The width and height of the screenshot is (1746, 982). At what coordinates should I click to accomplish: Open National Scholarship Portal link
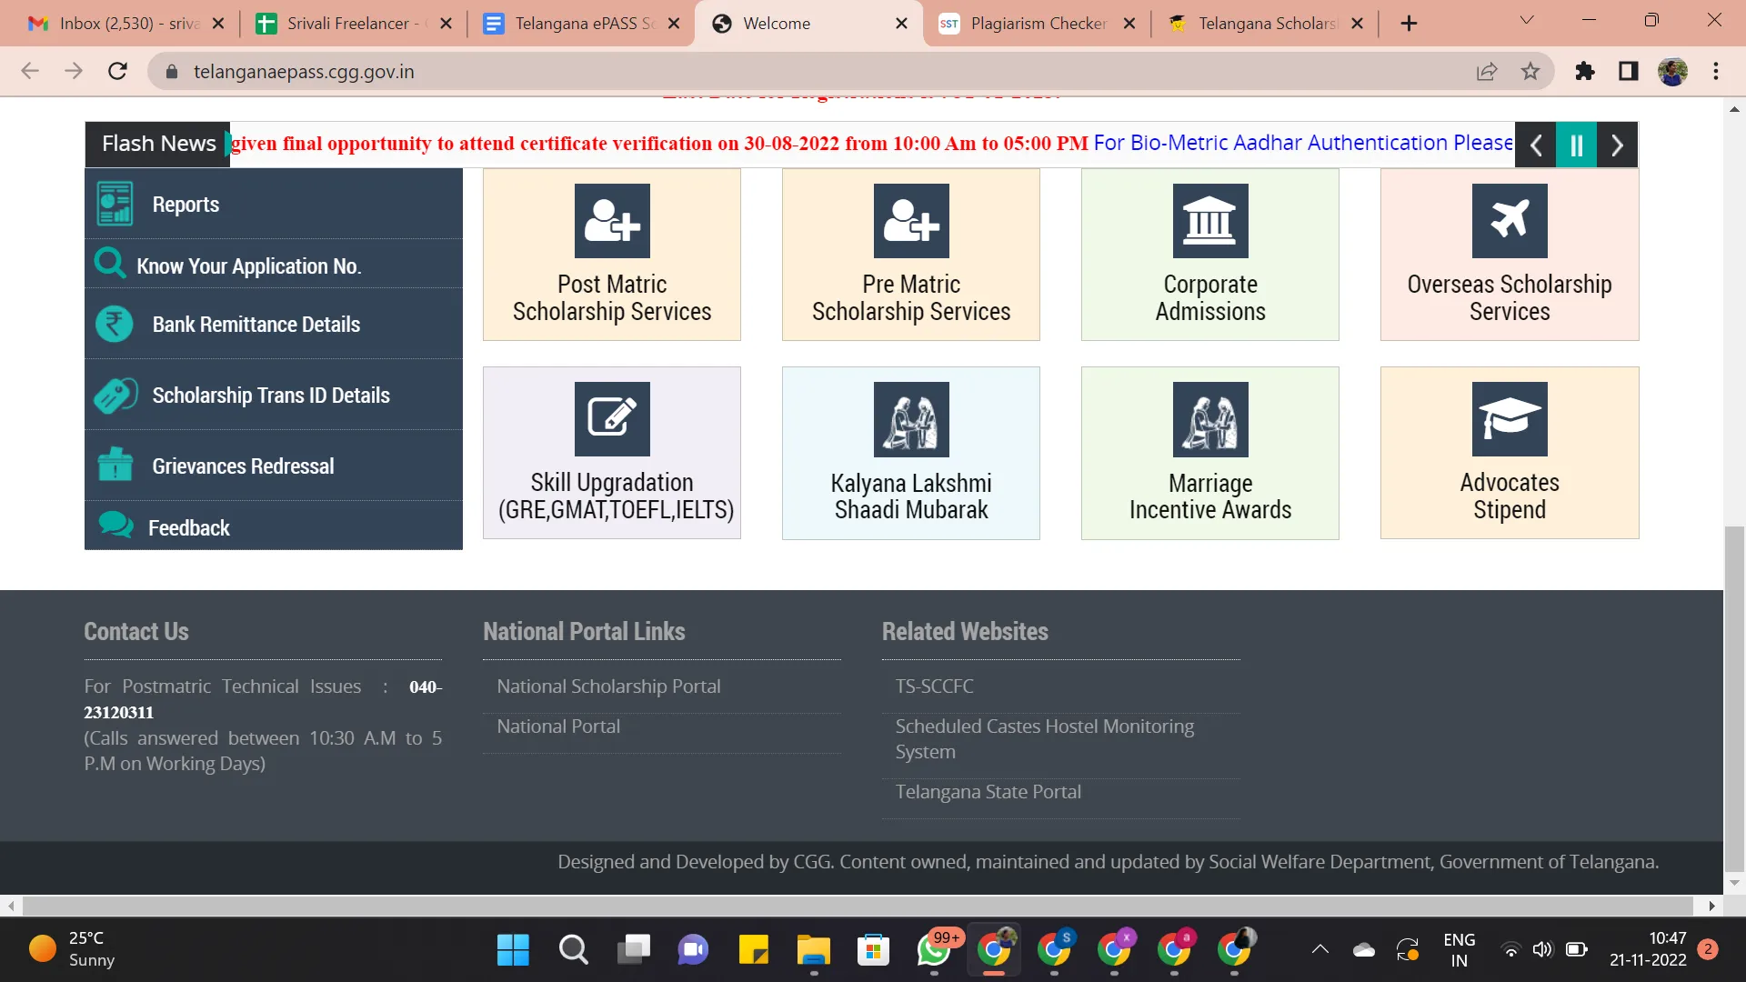(609, 685)
